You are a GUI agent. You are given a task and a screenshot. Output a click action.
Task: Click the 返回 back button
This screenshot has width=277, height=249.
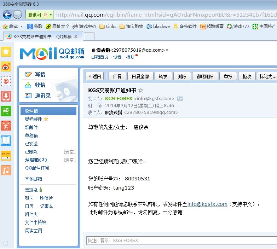point(95,76)
